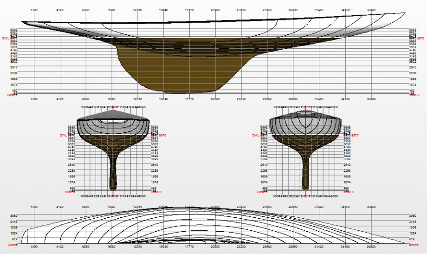
Task: Select the 3060 buttock label at plan view left
Action: 13,216
